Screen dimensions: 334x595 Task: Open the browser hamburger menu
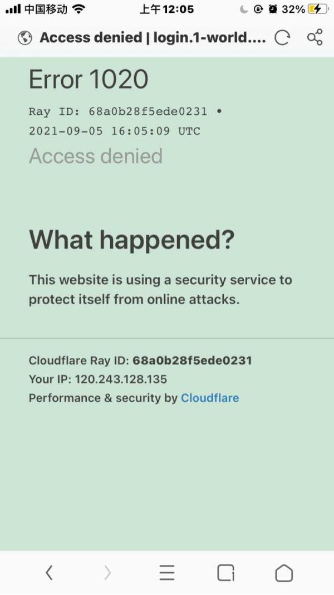[167, 573]
